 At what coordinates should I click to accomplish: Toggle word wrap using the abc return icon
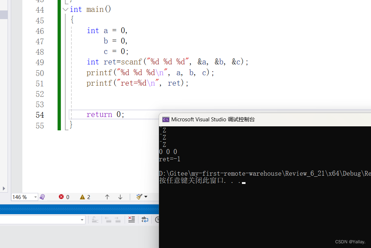tap(144, 220)
